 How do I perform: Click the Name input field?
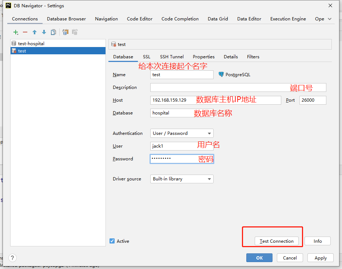(x=182, y=75)
